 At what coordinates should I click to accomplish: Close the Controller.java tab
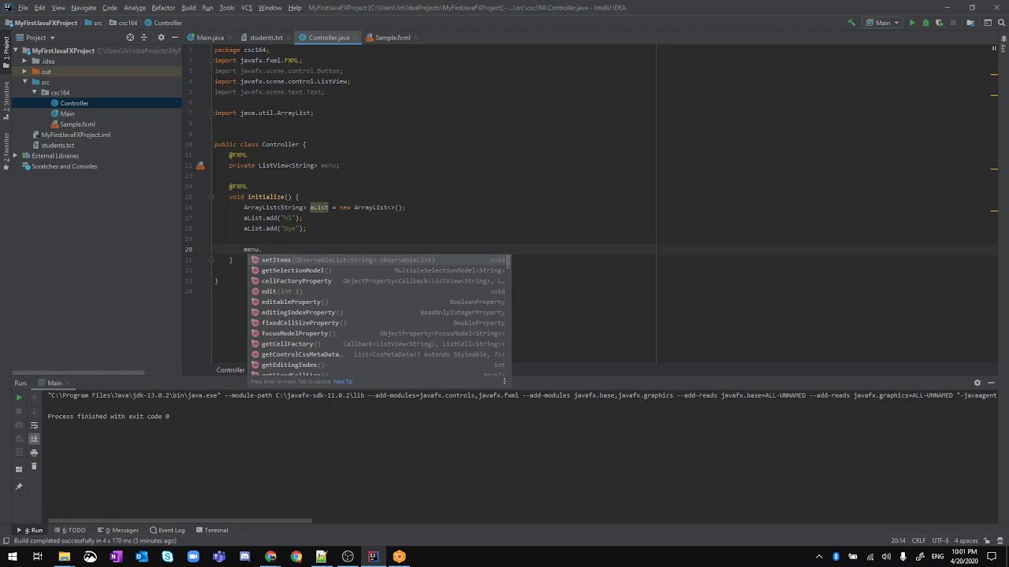point(356,37)
